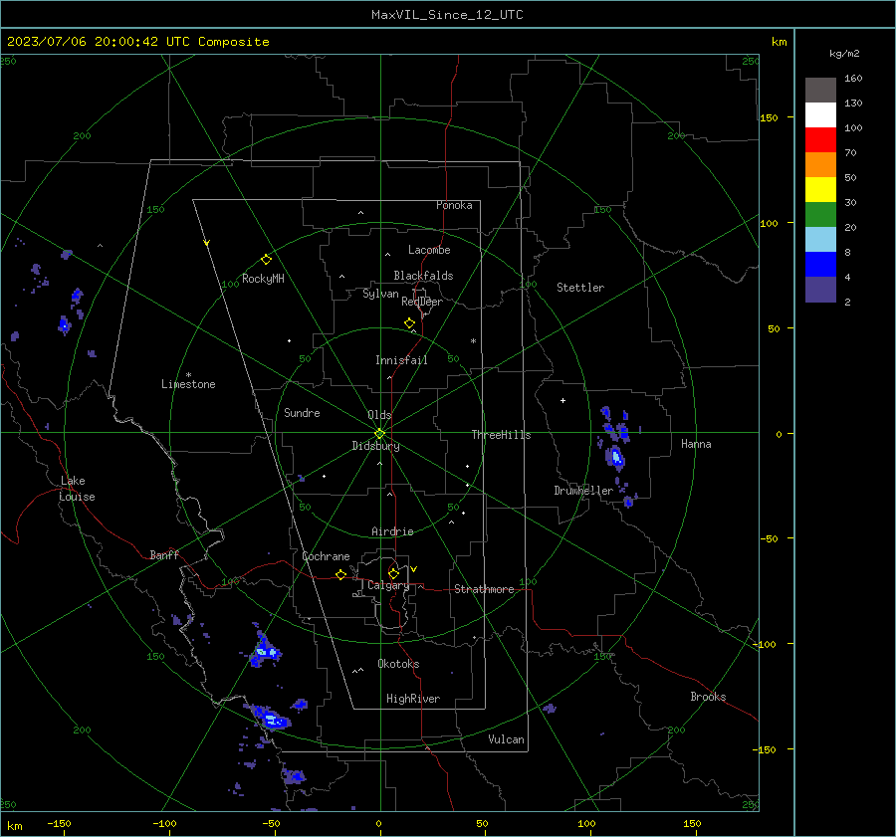896x837 pixels.
Task: Click the ThreeHills city label
Action: (x=501, y=435)
